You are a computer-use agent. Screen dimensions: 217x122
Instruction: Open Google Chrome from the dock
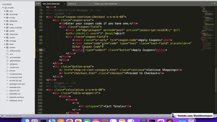pyautogui.click(x=70, y=121)
